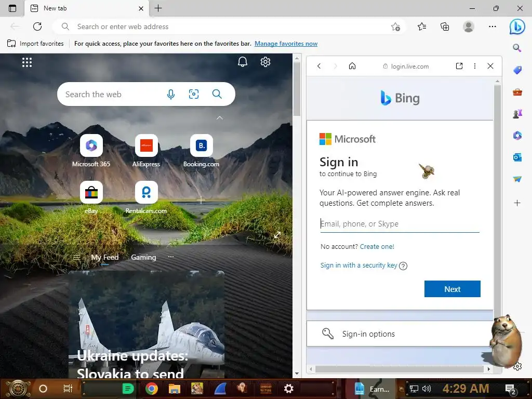Open new tab page settings gear
Viewport: 532px width, 399px height.
tap(265, 62)
